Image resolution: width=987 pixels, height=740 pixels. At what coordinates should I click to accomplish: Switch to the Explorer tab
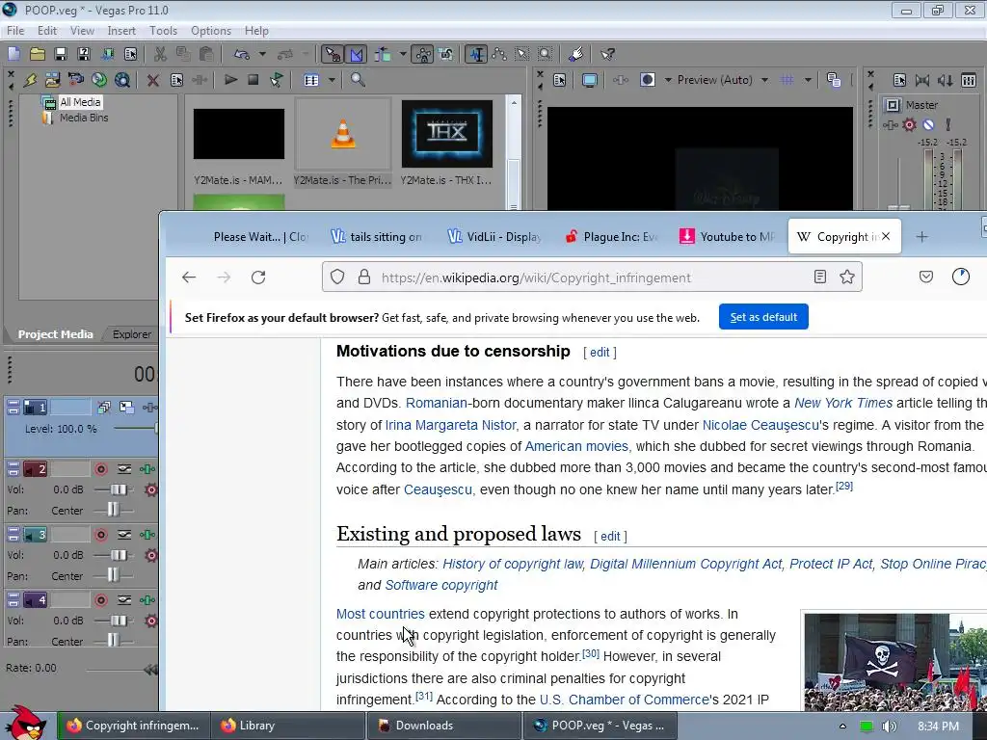pyautogui.click(x=131, y=334)
